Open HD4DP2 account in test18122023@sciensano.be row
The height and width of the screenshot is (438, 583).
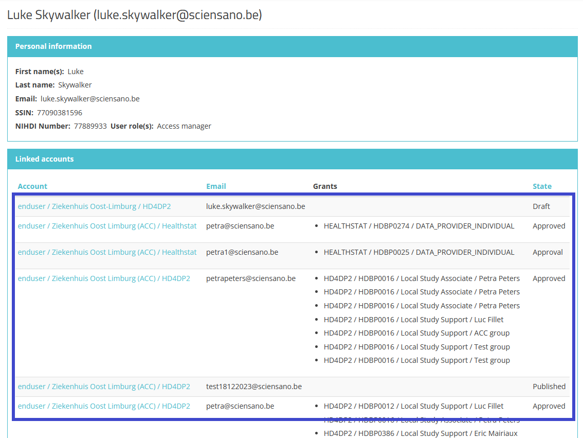tap(104, 387)
